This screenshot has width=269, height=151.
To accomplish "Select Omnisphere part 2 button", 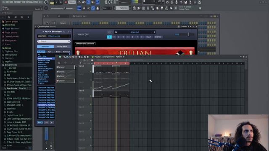I will 114,37.
